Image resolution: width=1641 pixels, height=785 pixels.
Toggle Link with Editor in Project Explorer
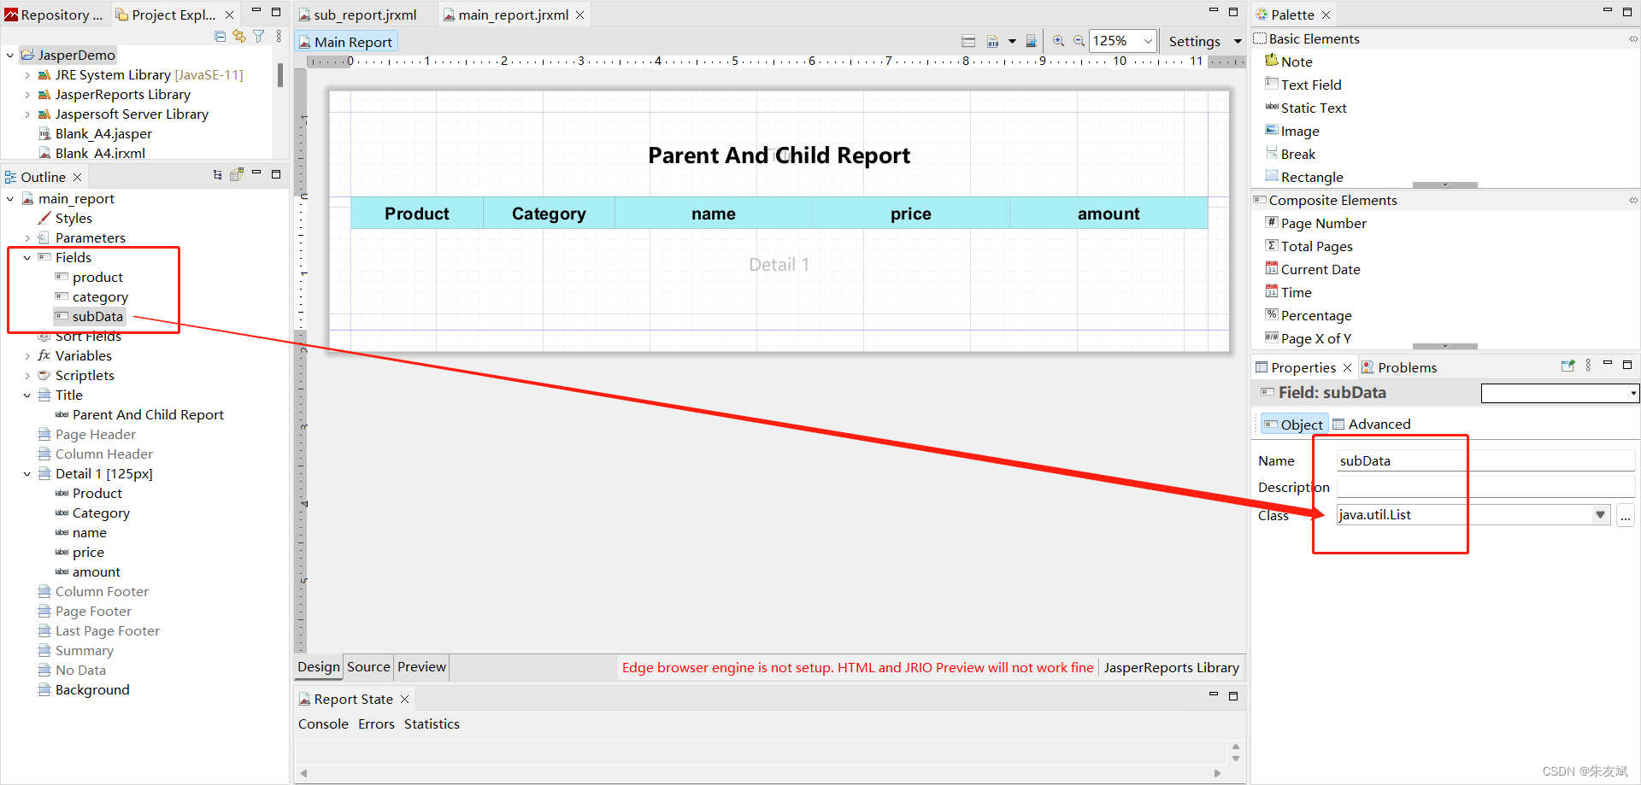(x=238, y=36)
